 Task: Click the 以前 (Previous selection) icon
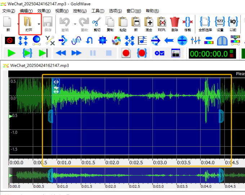(233, 22)
